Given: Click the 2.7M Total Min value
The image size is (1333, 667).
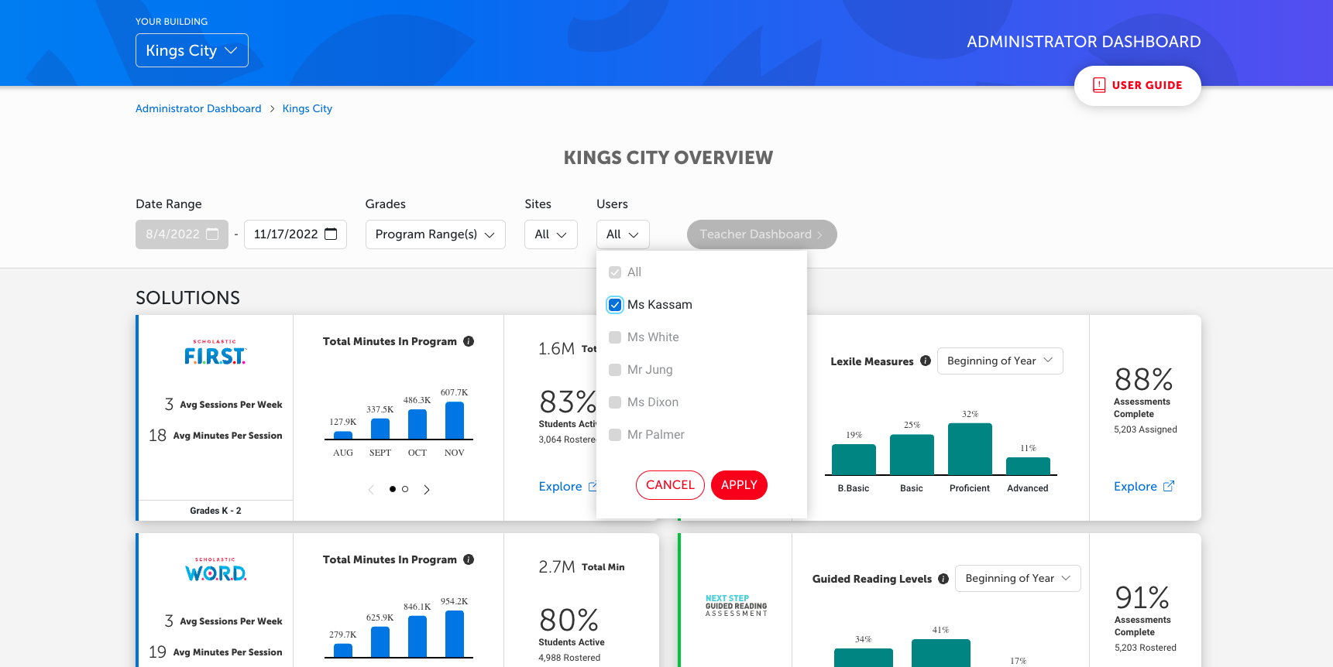Looking at the screenshot, I should click(557, 567).
